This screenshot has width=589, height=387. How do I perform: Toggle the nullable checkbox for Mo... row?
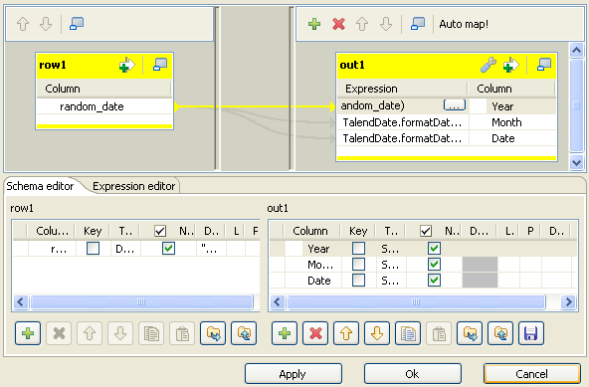[434, 265]
